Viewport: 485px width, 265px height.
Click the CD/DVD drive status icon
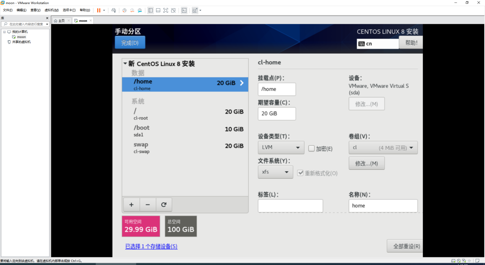point(459,261)
